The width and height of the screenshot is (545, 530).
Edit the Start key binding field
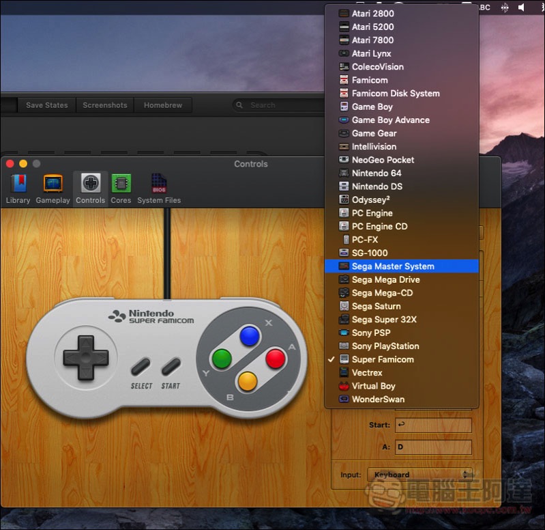tap(433, 426)
